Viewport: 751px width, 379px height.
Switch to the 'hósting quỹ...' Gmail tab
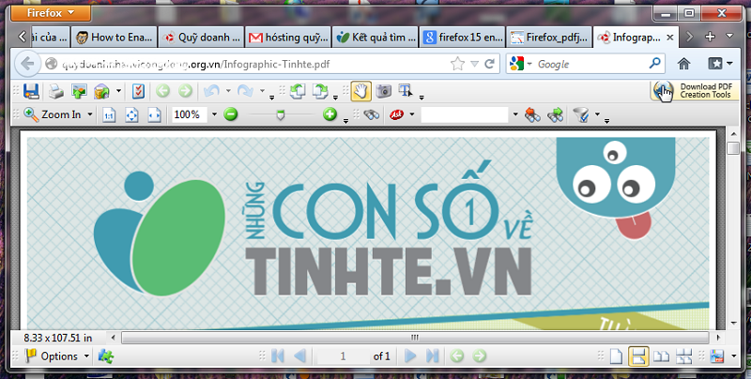point(289,37)
